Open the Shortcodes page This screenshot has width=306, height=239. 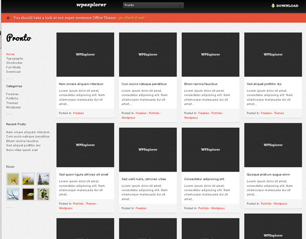pos(14,63)
